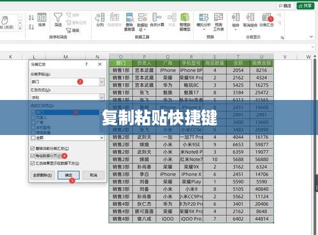Click the cell containing 魅族17
The width and height of the screenshot is (318, 235).
(x=191, y=92)
